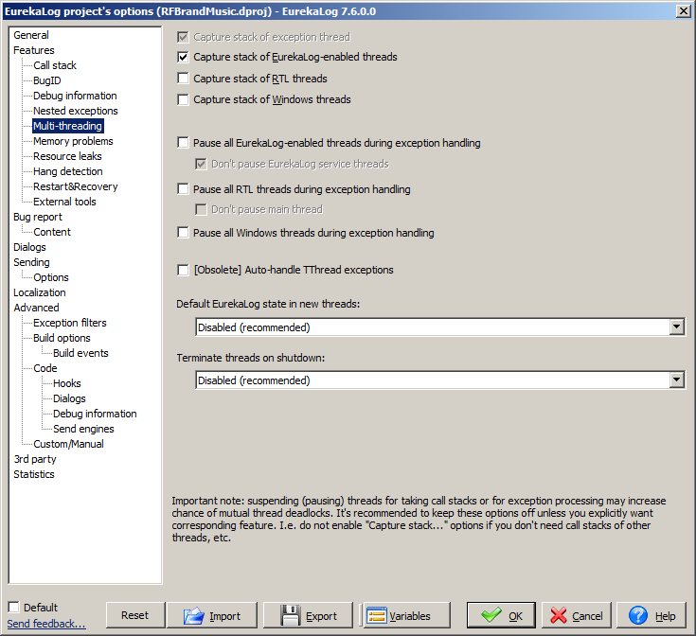
Task: Enable Capture stack of RTL threads
Action: pyautogui.click(x=183, y=79)
